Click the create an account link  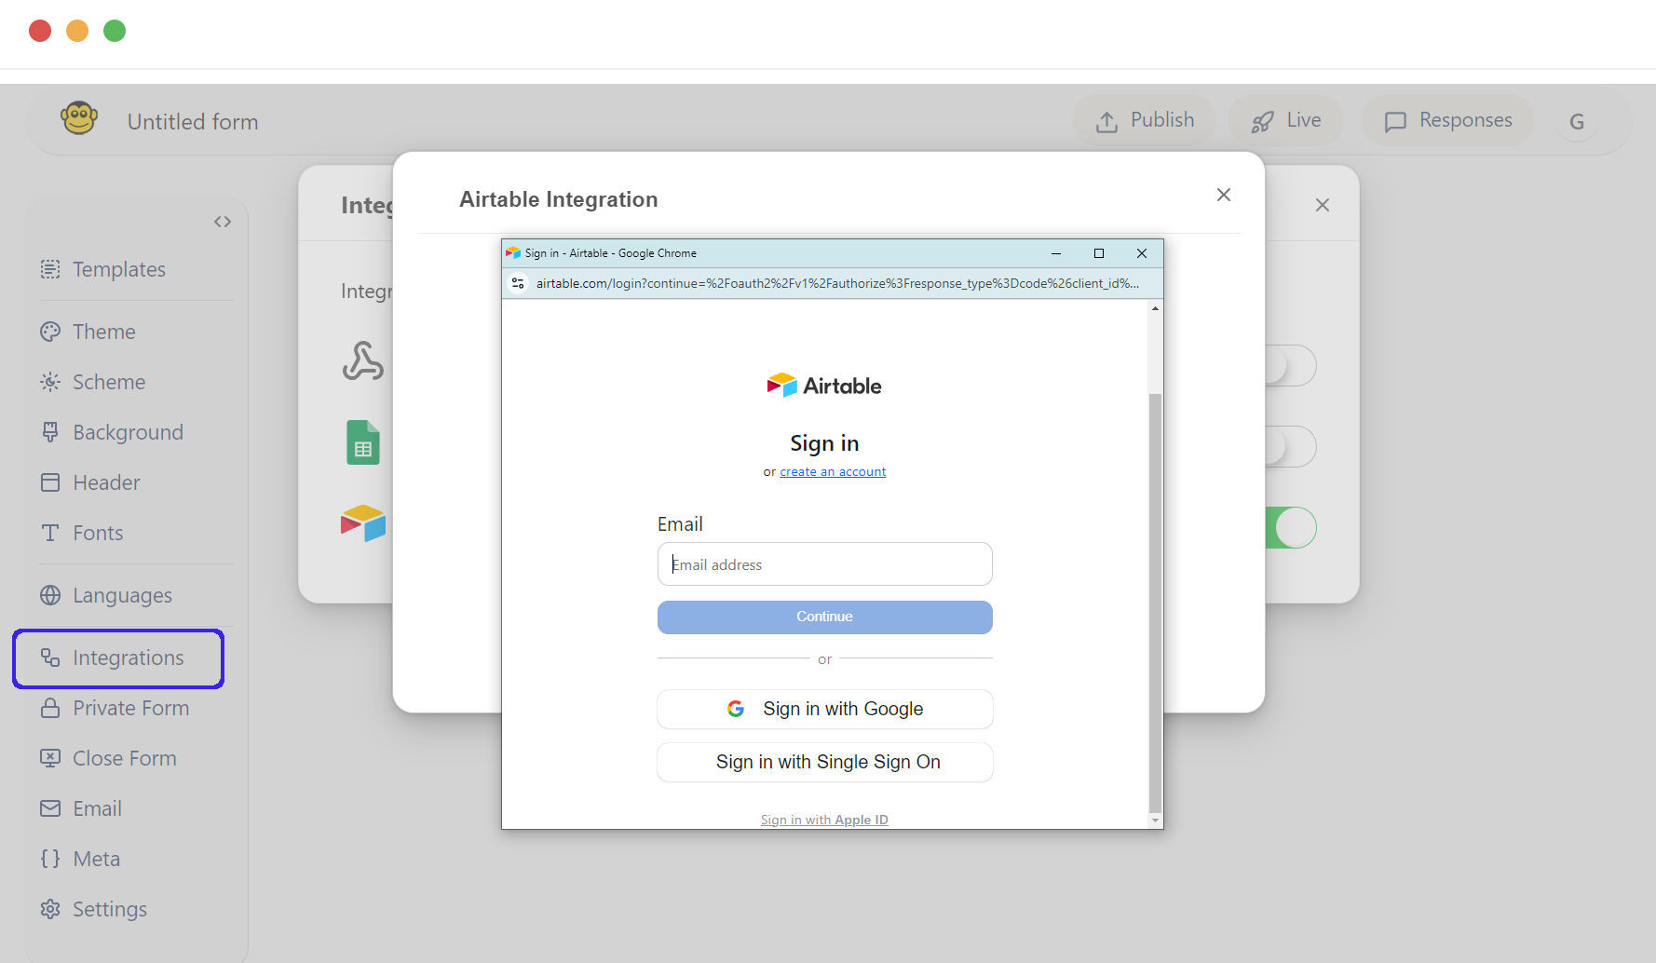[x=833, y=472]
